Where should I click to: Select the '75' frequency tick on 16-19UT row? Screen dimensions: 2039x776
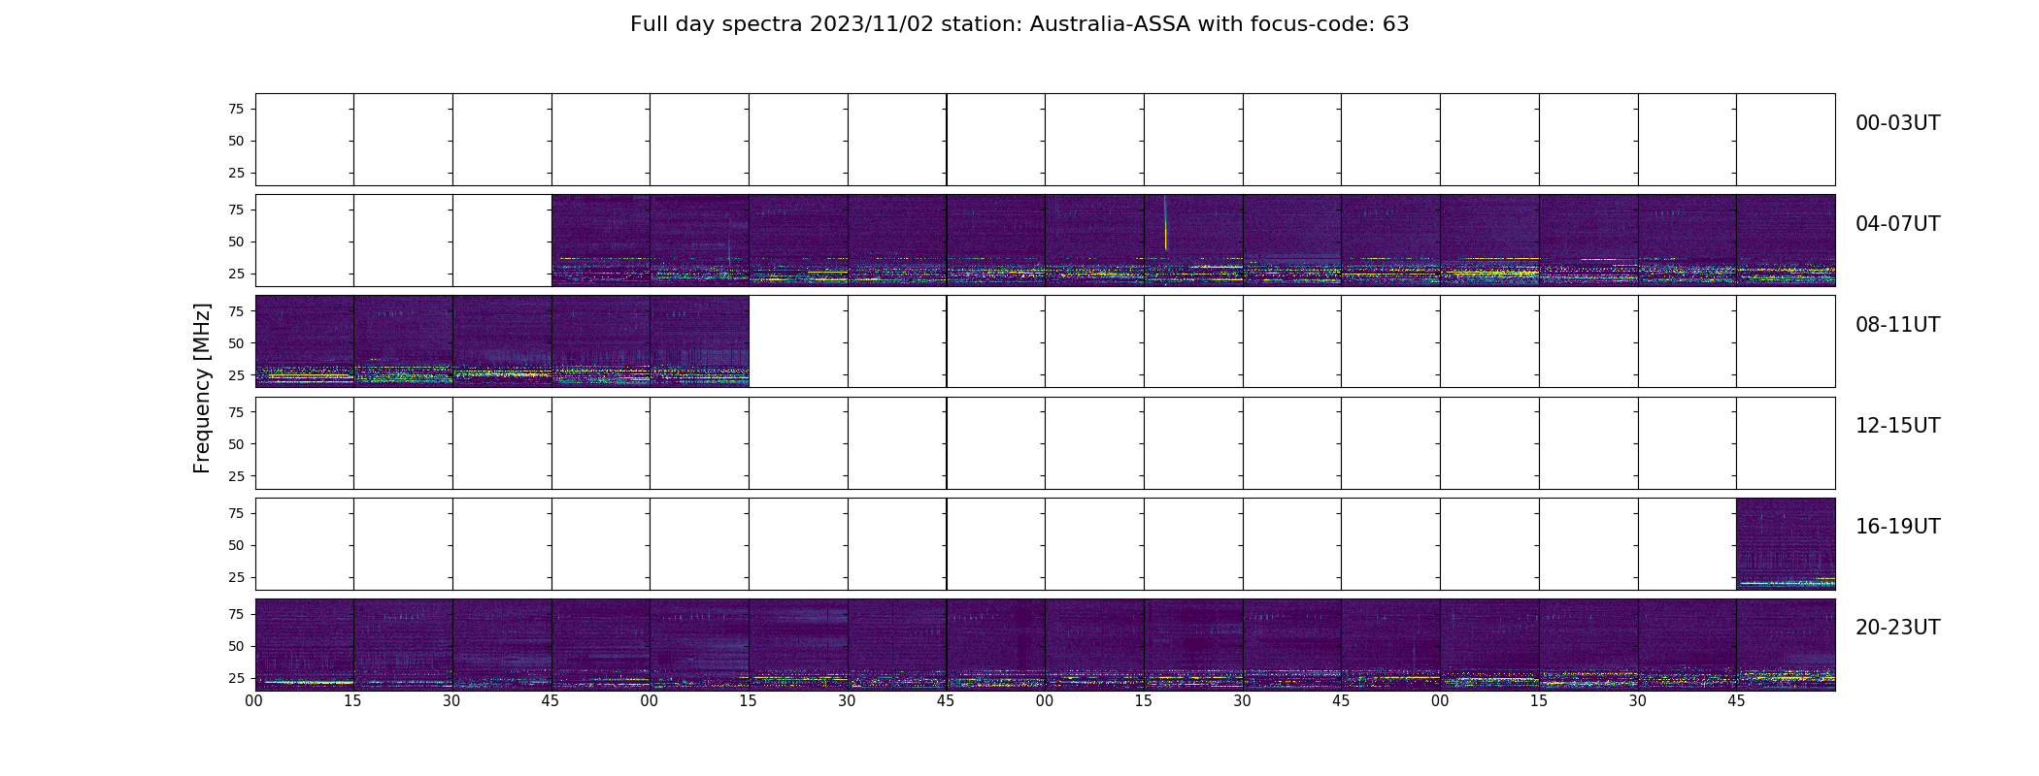(236, 513)
